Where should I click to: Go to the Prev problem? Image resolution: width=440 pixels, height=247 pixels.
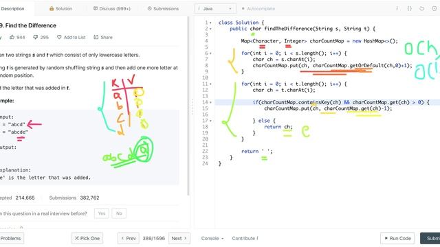pos(129,238)
